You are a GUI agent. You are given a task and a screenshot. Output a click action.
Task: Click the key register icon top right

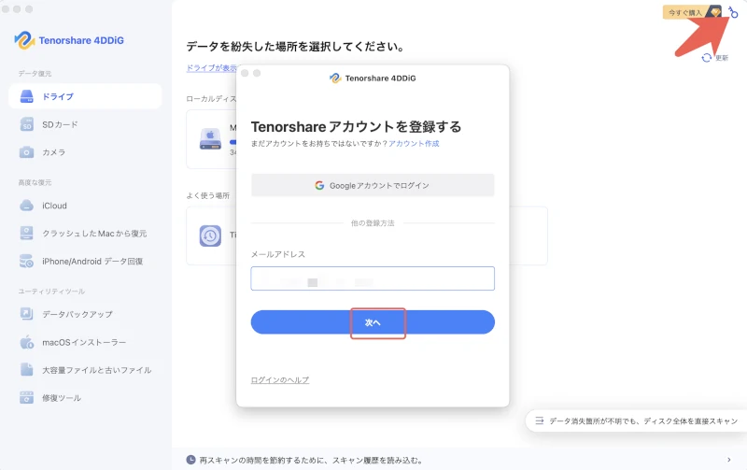coord(733,12)
